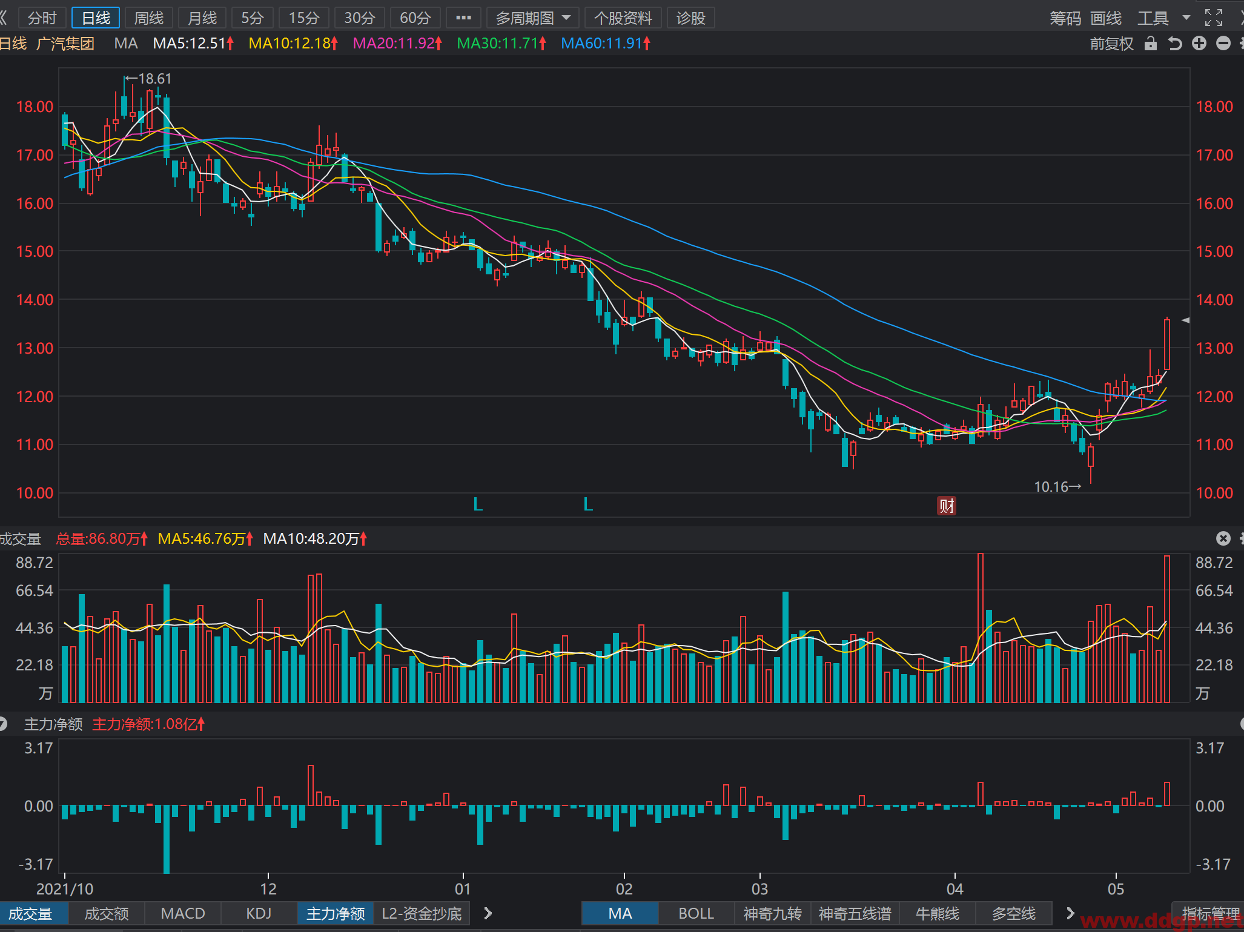Select the MACD indicator tab

(183, 913)
